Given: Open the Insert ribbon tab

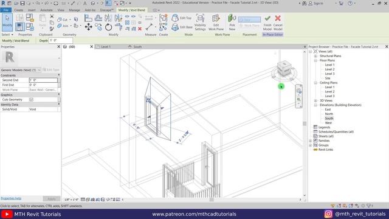Looking at the screenshot, I should (32, 10).
